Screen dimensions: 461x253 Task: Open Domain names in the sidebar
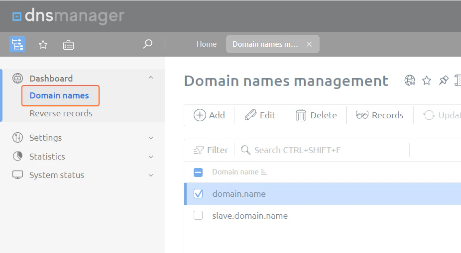click(59, 95)
